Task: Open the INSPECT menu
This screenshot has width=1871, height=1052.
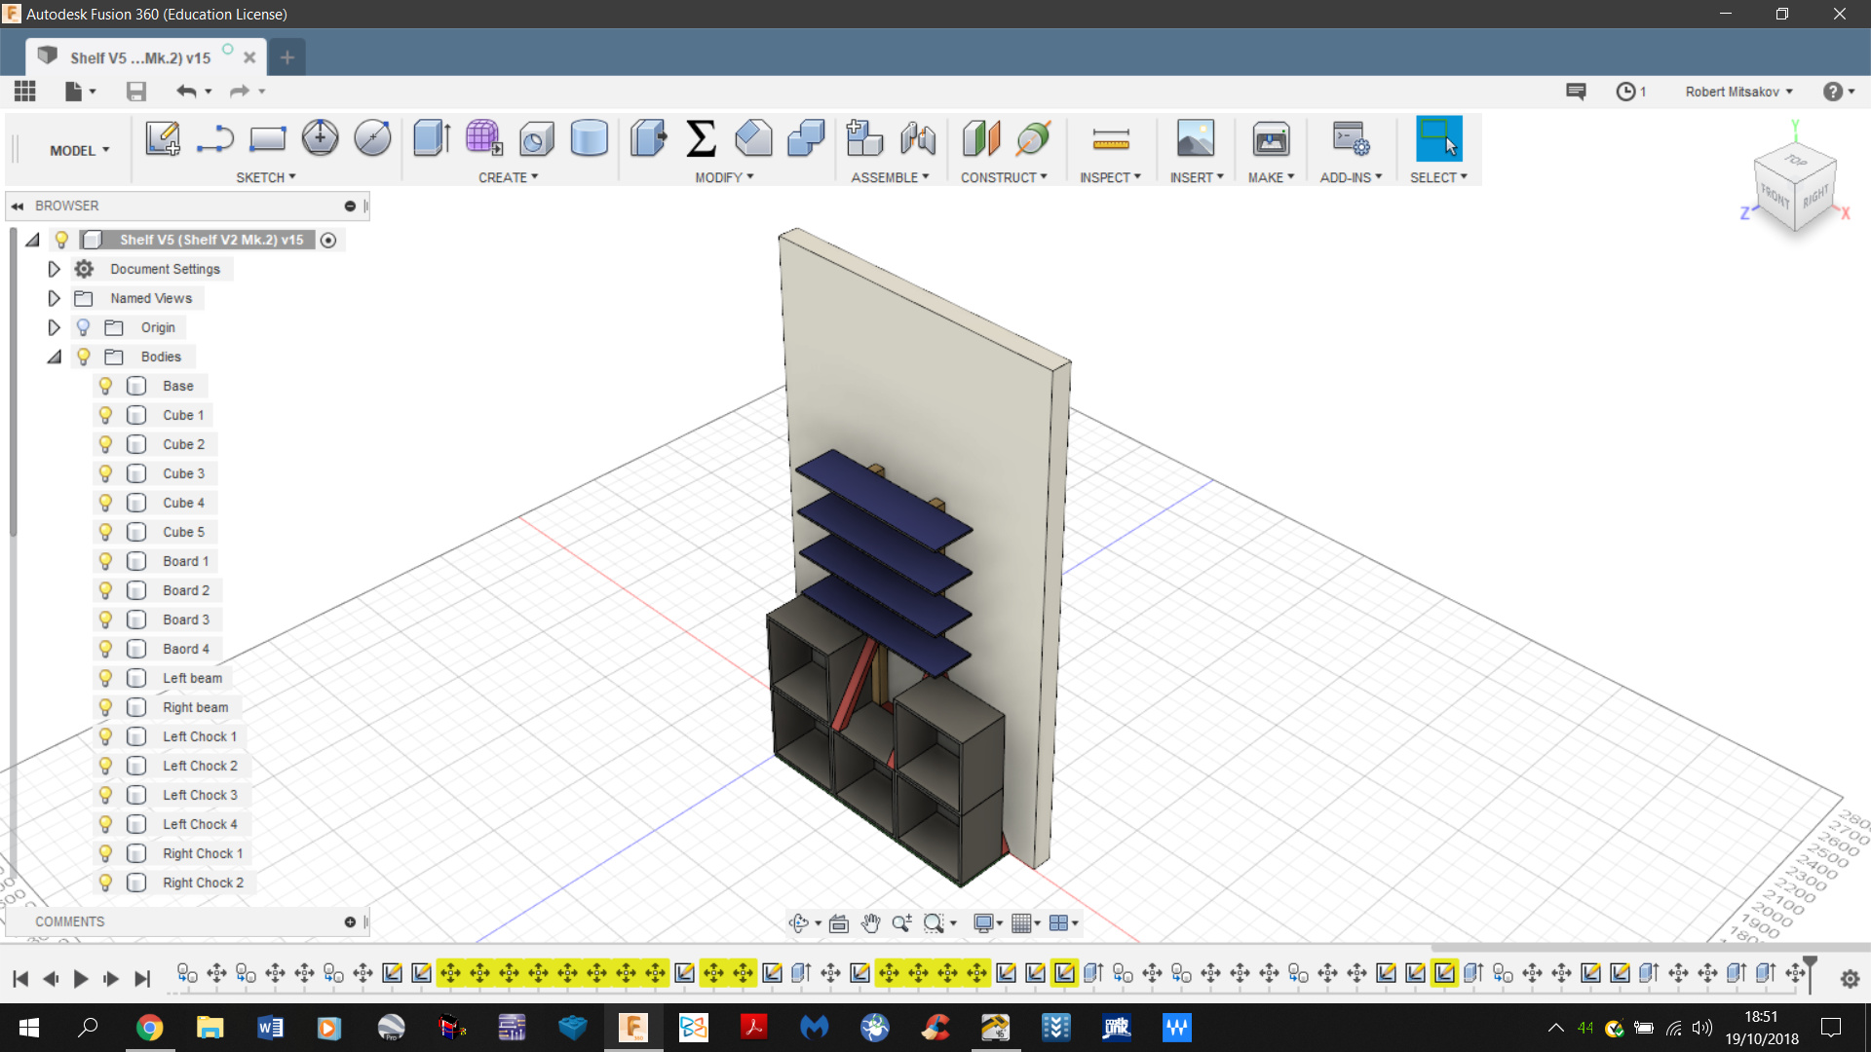Action: point(1110,177)
